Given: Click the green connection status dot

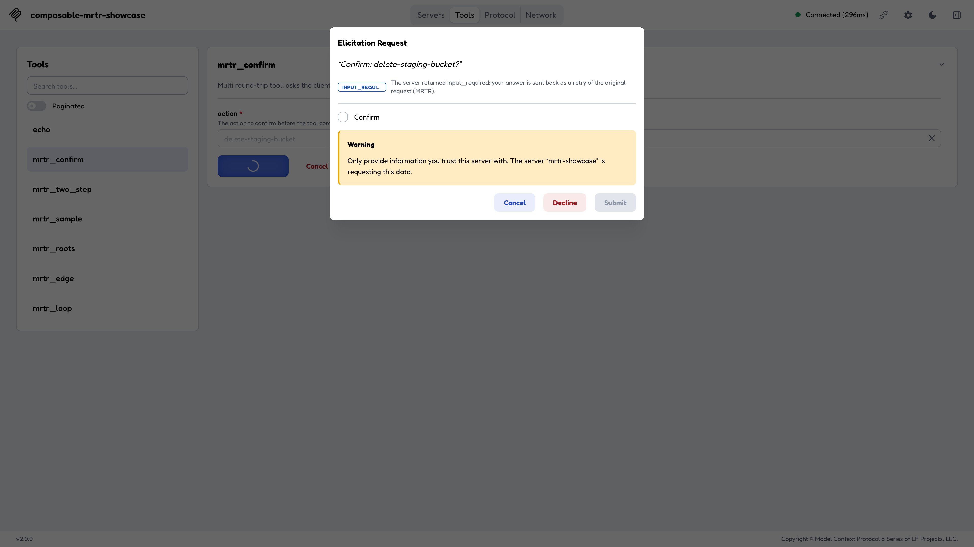Looking at the screenshot, I should pyautogui.click(x=798, y=15).
